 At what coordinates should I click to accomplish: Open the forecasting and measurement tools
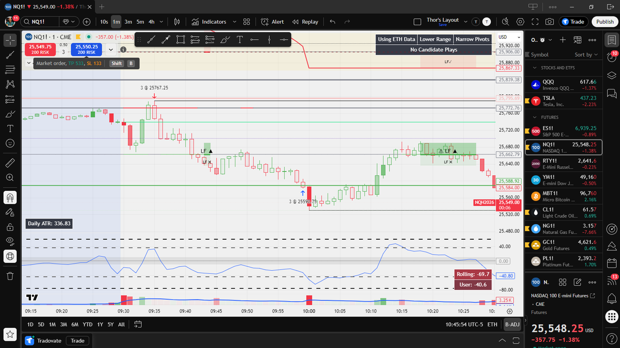tap(10, 99)
